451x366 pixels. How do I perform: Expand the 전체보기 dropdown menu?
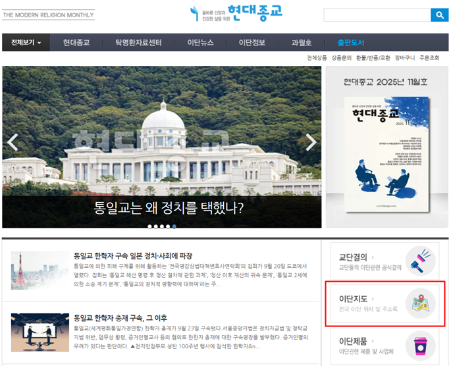tap(26, 43)
